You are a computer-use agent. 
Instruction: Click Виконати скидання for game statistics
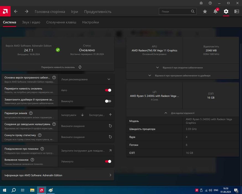tap(73, 137)
